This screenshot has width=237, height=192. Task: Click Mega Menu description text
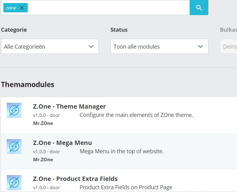click(121, 151)
